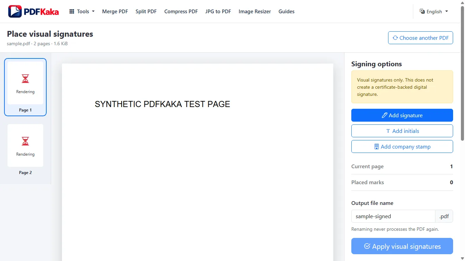Click Add initials button
465x261 pixels.
[402, 131]
